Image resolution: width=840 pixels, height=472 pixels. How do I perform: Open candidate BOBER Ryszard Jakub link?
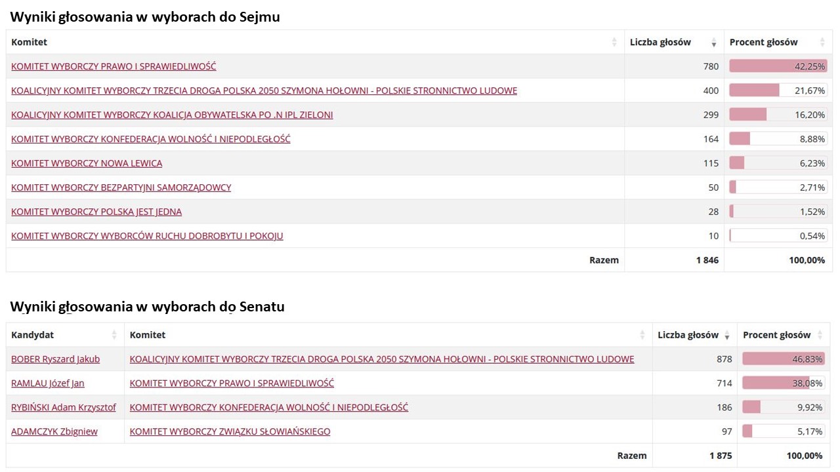pos(56,359)
